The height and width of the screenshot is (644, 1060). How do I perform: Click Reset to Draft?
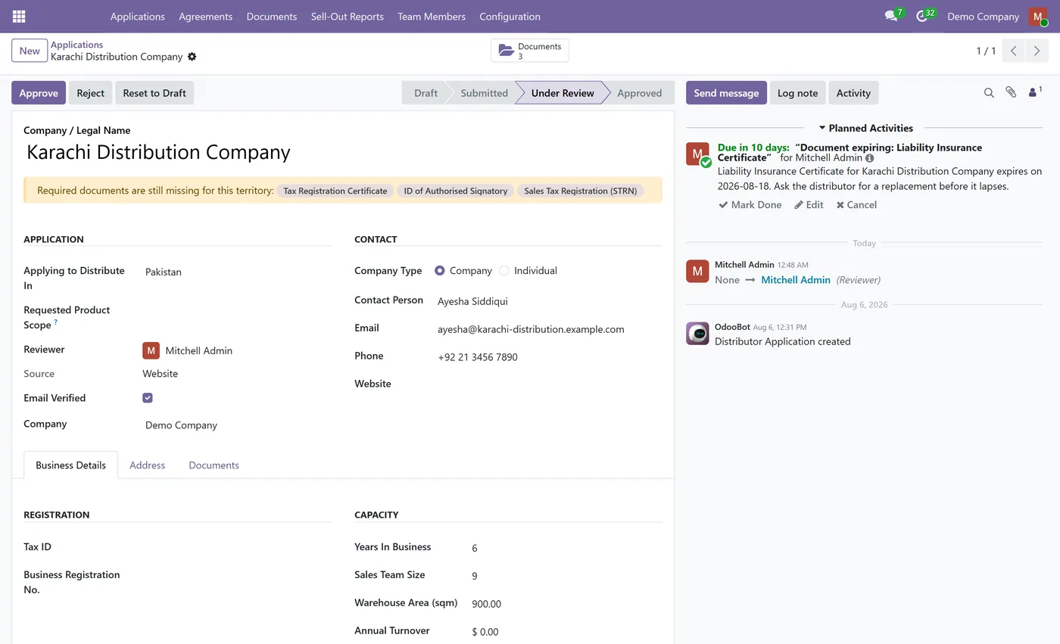[x=154, y=93]
